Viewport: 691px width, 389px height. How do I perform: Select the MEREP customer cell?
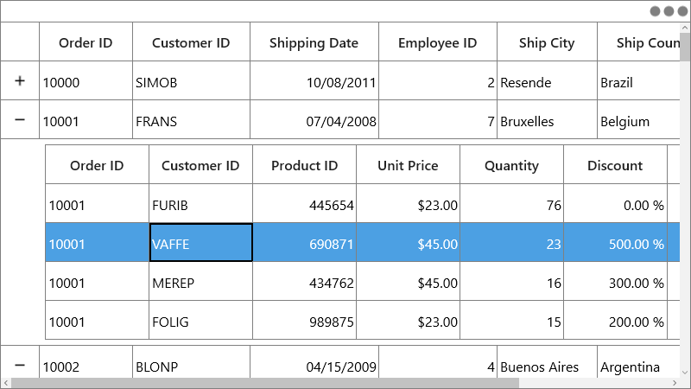200,281
